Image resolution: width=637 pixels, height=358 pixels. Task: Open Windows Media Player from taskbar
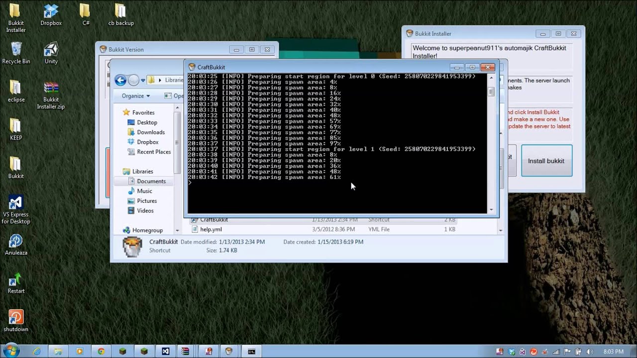click(x=80, y=351)
